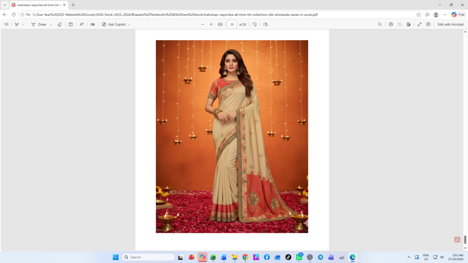Open ChatGPT from the taskbar
This screenshot has width=468, height=263.
click(310, 258)
